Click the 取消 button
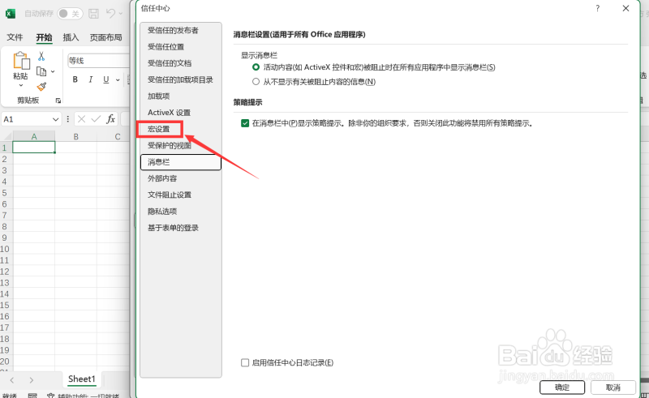The image size is (649, 398). click(613, 387)
